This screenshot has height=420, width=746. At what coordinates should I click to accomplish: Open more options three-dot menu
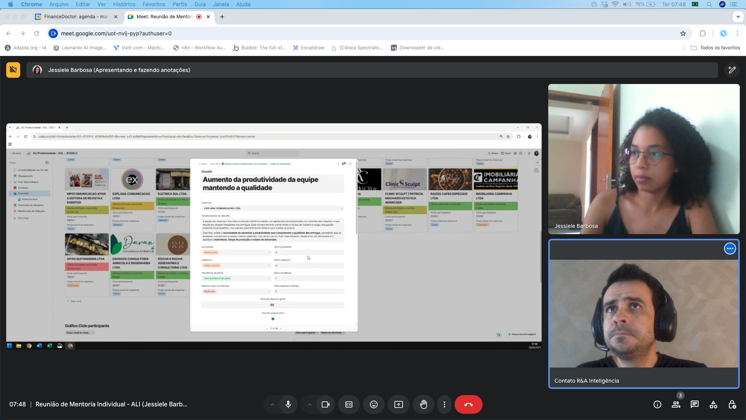click(444, 404)
